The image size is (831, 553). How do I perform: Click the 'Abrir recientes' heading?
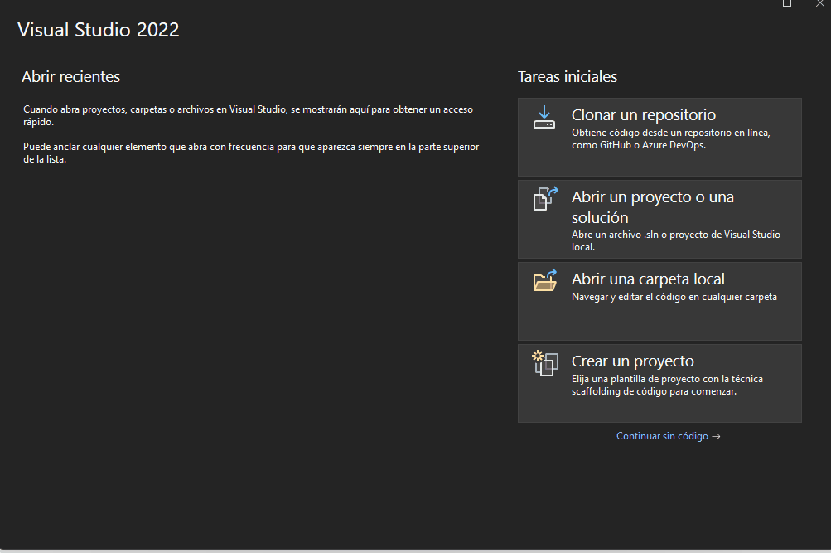(x=71, y=77)
